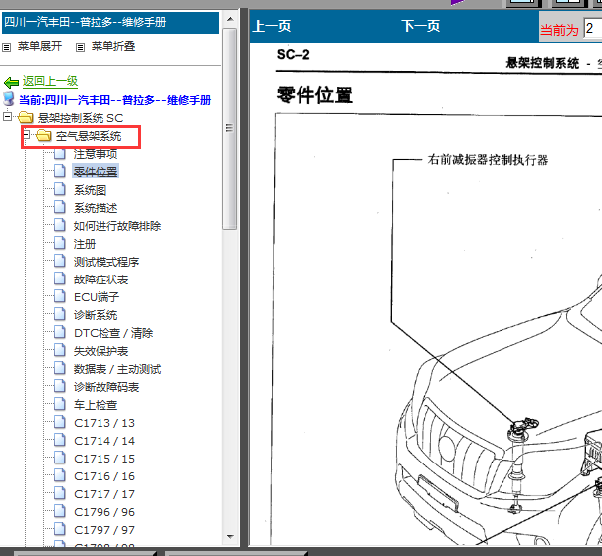Open the C1716 / 16 entry
Viewport: 602px width, 556px height.
tap(104, 476)
